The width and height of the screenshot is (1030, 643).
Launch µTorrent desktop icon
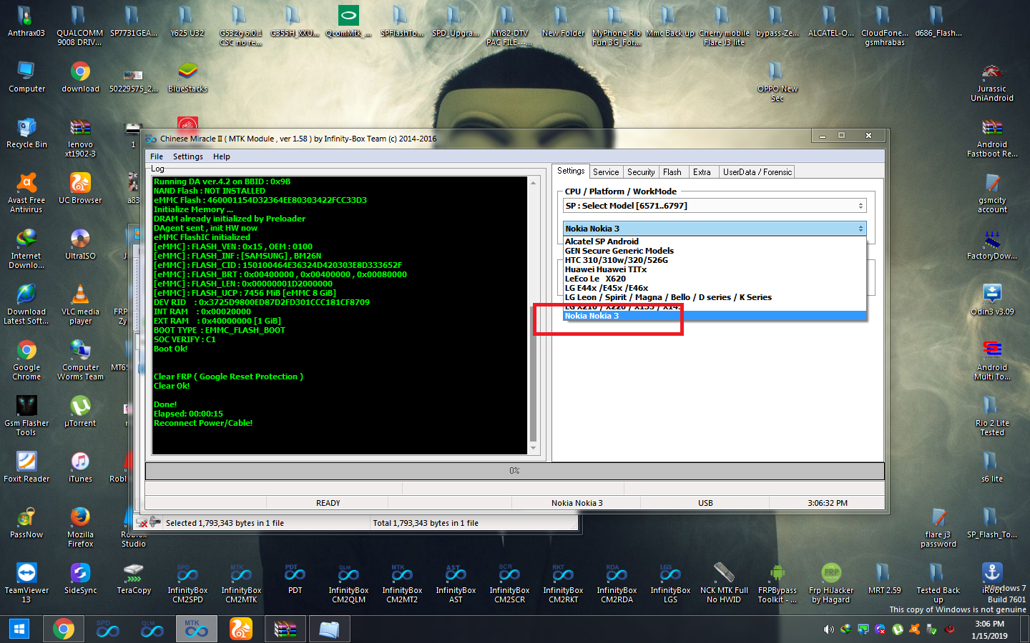tap(80, 412)
